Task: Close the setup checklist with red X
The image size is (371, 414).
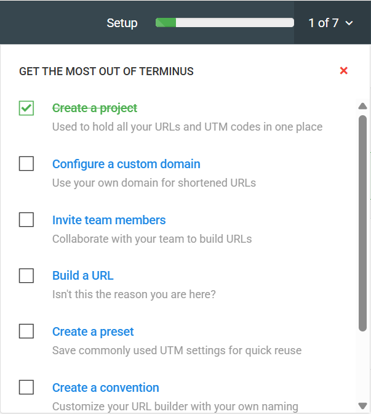Action: coord(344,71)
